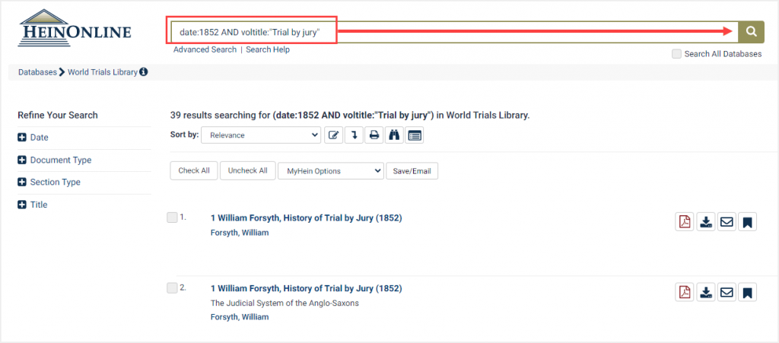Click inside the search query input field
This screenshot has width=779, height=343.
tap(455, 32)
